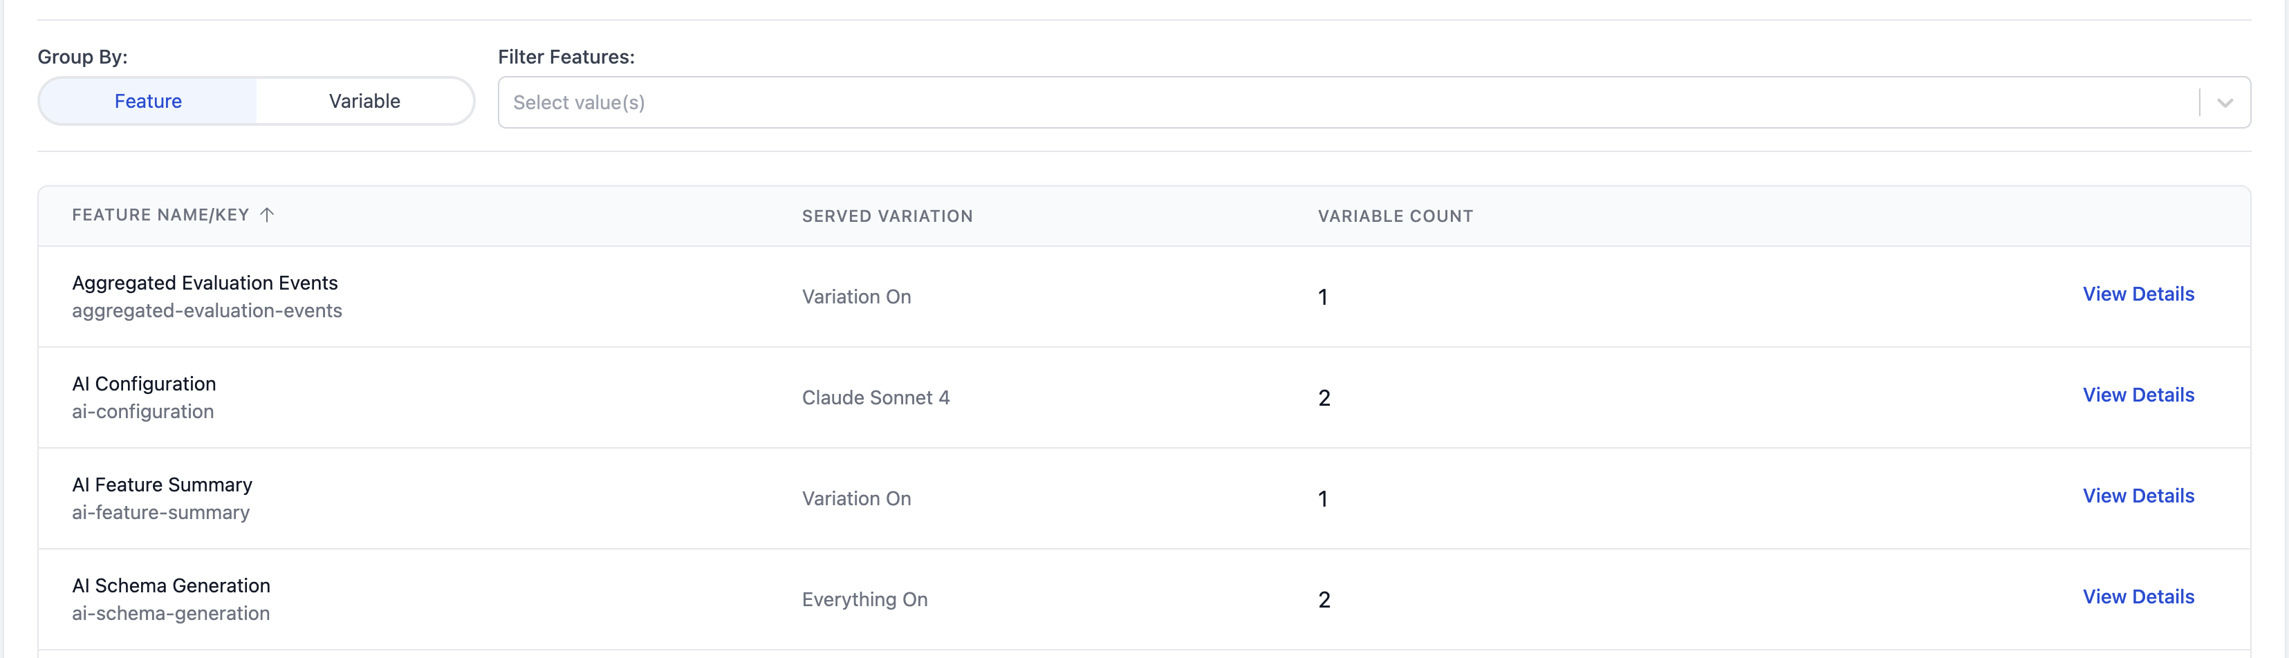Click the Feature Name/Key column header
The width and height of the screenshot is (2289, 658).
(160, 215)
